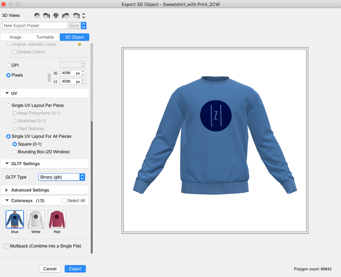Select the back view head icon
Viewport: 341px width, 277px height.
(56, 15)
